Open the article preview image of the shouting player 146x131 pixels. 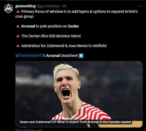(79, 94)
